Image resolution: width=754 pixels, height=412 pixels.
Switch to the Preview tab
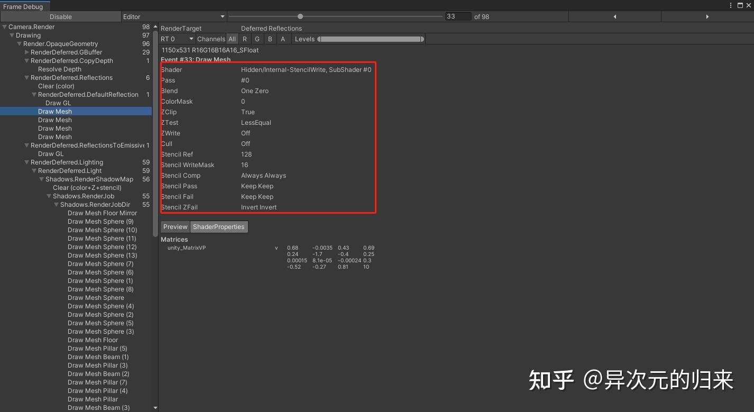pyautogui.click(x=174, y=226)
